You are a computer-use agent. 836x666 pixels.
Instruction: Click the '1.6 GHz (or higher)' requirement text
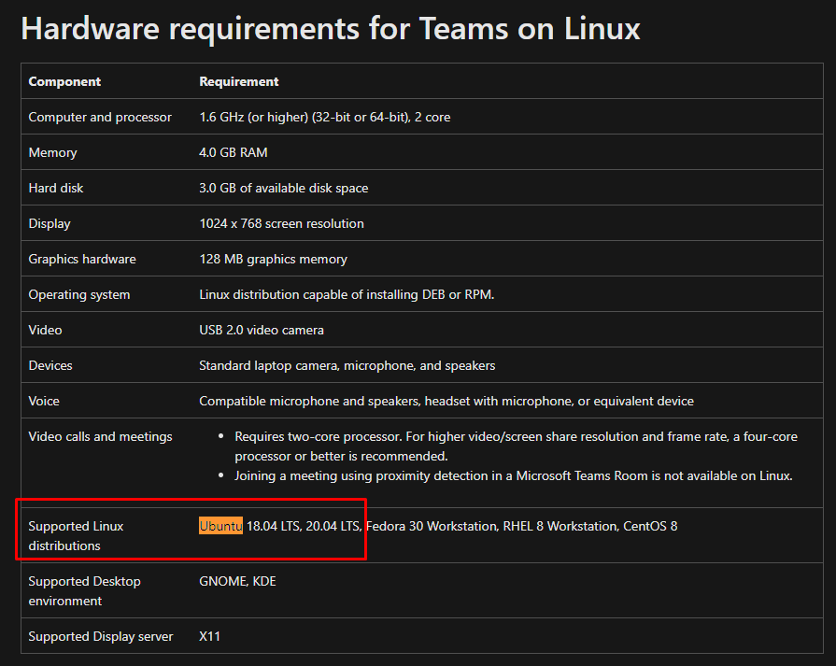(253, 117)
